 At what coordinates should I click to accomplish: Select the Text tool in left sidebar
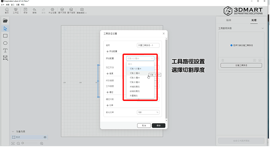[5, 50]
